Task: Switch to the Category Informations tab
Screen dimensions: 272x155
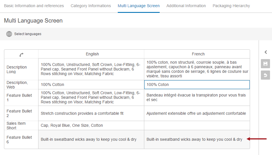Action: click(x=91, y=6)
